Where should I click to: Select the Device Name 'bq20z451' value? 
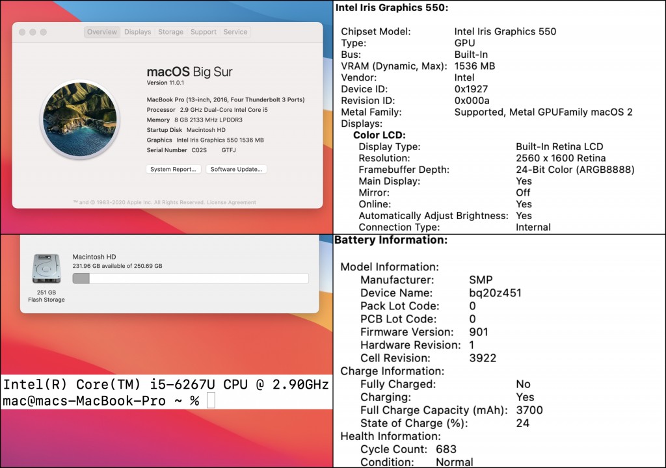coord(495,293)
